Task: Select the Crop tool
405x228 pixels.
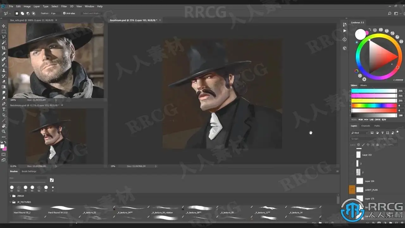Action: click(x=4, y=48)
